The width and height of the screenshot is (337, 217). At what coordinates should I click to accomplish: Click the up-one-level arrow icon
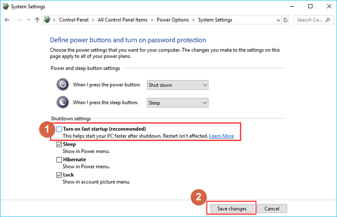click(x=38, y=20)
